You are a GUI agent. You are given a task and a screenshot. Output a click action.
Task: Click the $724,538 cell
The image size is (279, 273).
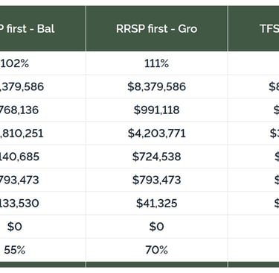[156, 157]
